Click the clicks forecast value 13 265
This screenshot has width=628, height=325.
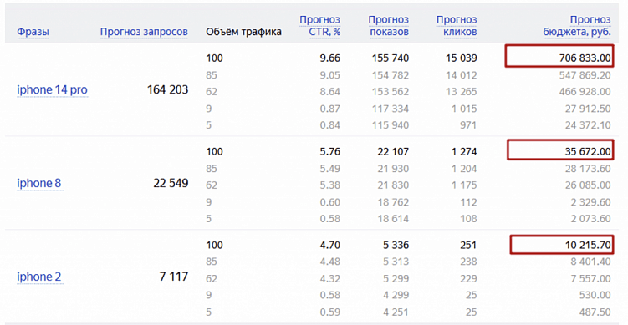(462, 92)
